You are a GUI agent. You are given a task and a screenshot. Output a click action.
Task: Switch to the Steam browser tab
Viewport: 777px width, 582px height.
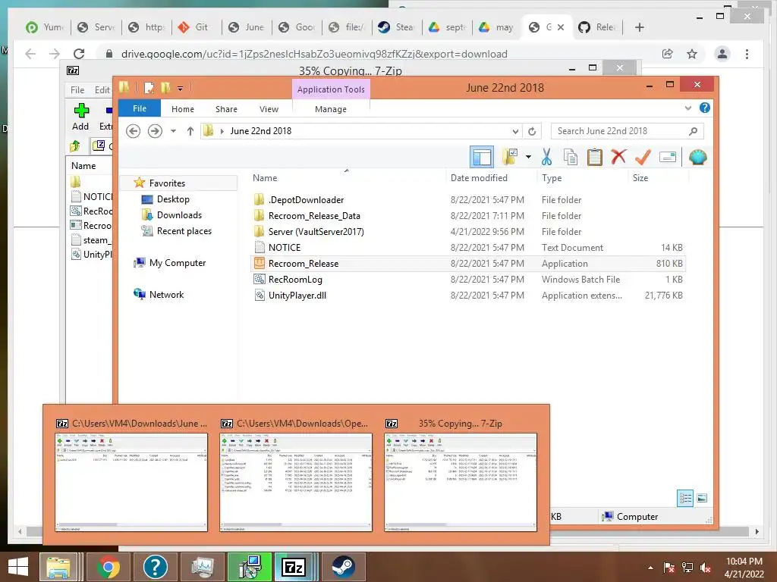pos(396,27)
